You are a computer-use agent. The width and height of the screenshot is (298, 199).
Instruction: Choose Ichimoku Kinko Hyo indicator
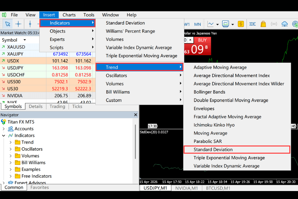point(237,125)
